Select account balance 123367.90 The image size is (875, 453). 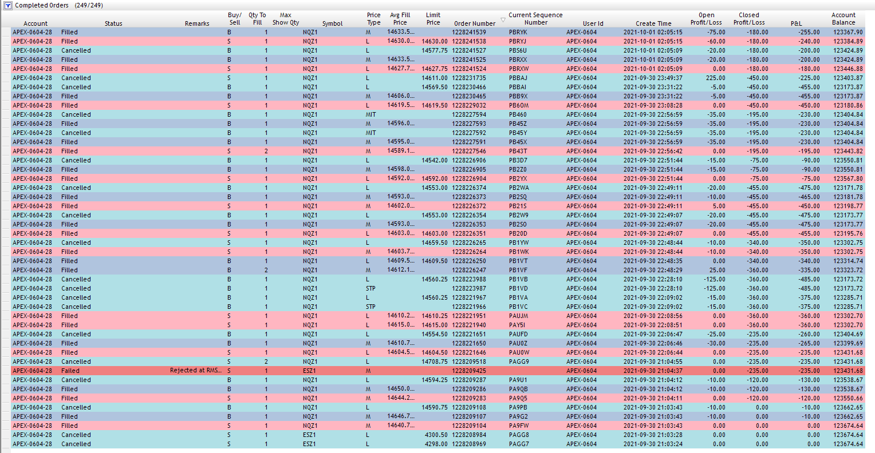click(848, 32)
